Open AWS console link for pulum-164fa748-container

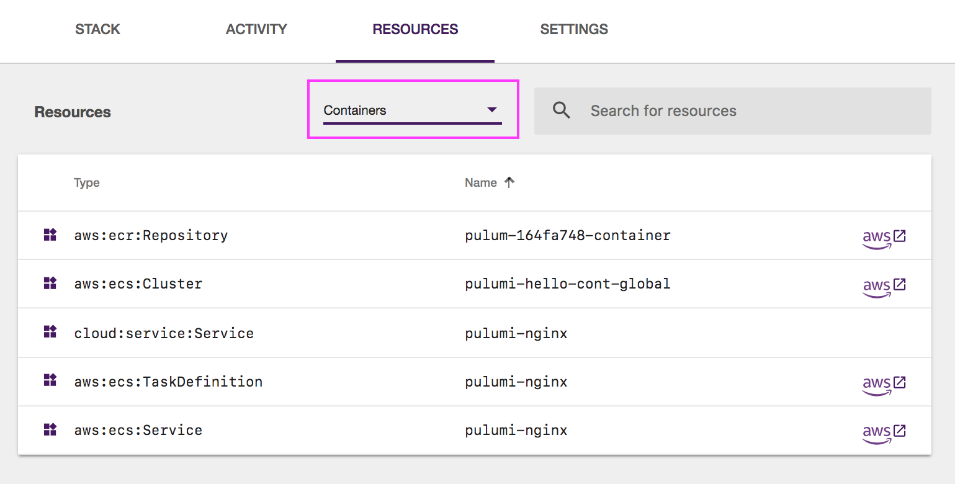pos(884,238)
